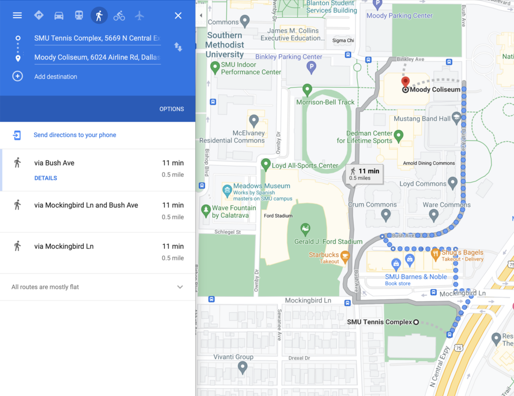Image resolution: width=514 pixels, height=396 pixels.
Task: Switch to transit directions mode
Action: [79, 15]
